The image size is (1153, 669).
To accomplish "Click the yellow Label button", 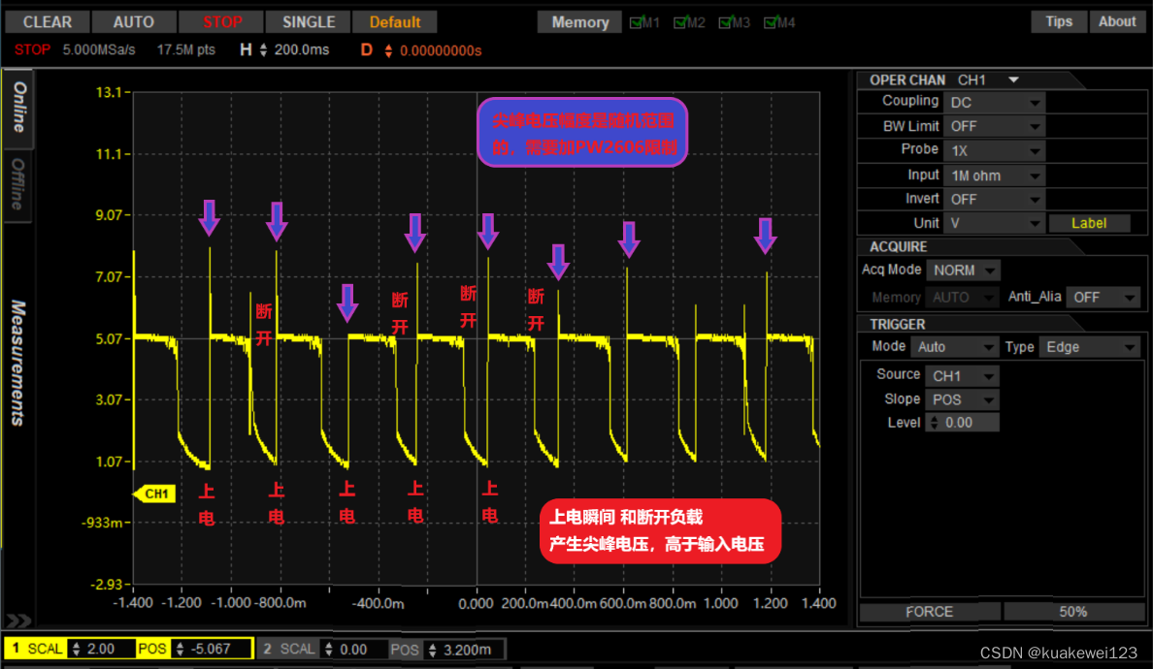I will coord(1089,223).
